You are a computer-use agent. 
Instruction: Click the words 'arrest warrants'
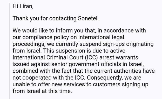click(x=119, y=58)
